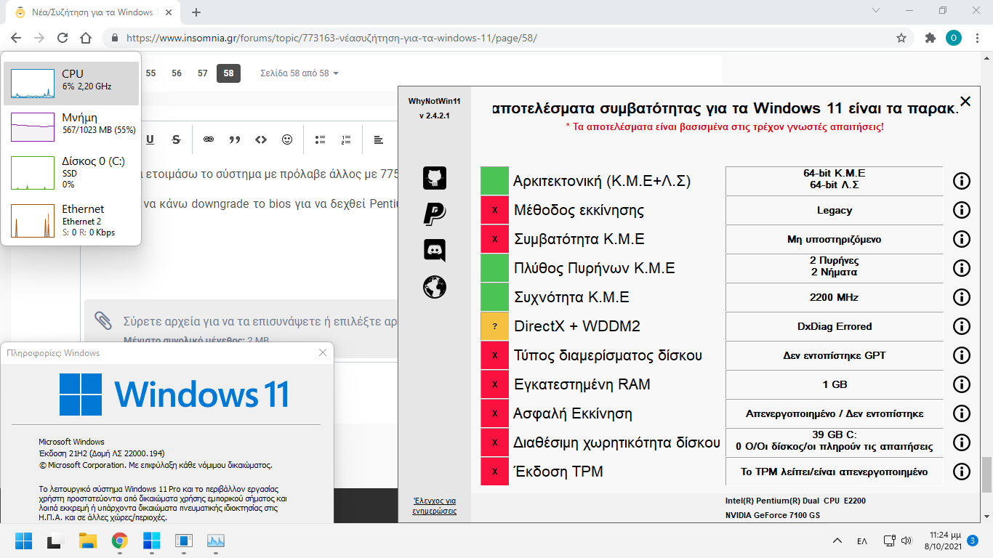This screenshot has width=993, height=558.
Task: Insert a code block in the editor
Action: coord(261,139)
